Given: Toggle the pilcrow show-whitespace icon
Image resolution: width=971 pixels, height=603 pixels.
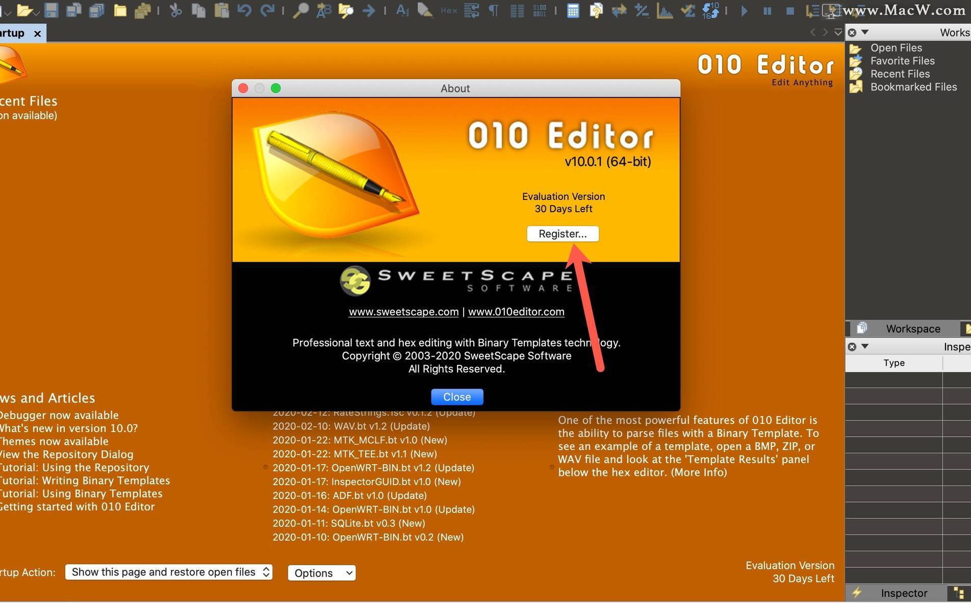Looking at the screenshot, I should pos(494,10).
